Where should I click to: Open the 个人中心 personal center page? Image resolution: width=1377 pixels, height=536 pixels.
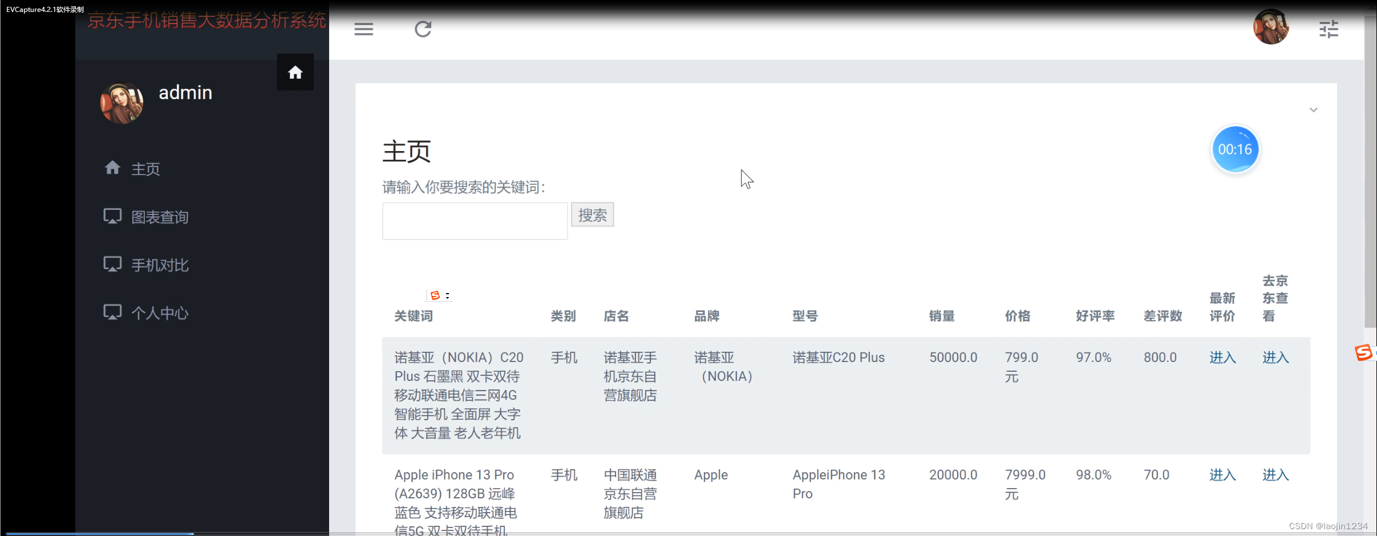point(160,312)
